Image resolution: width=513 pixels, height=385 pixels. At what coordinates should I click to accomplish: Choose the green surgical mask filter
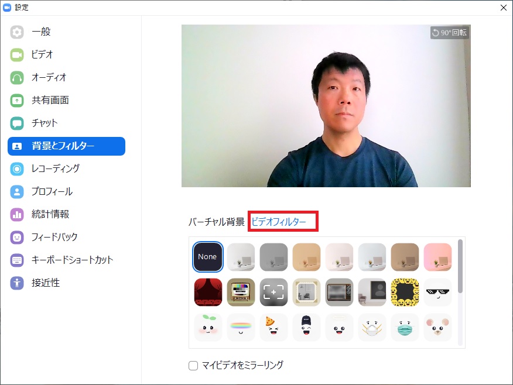click(x=405, y=327)
